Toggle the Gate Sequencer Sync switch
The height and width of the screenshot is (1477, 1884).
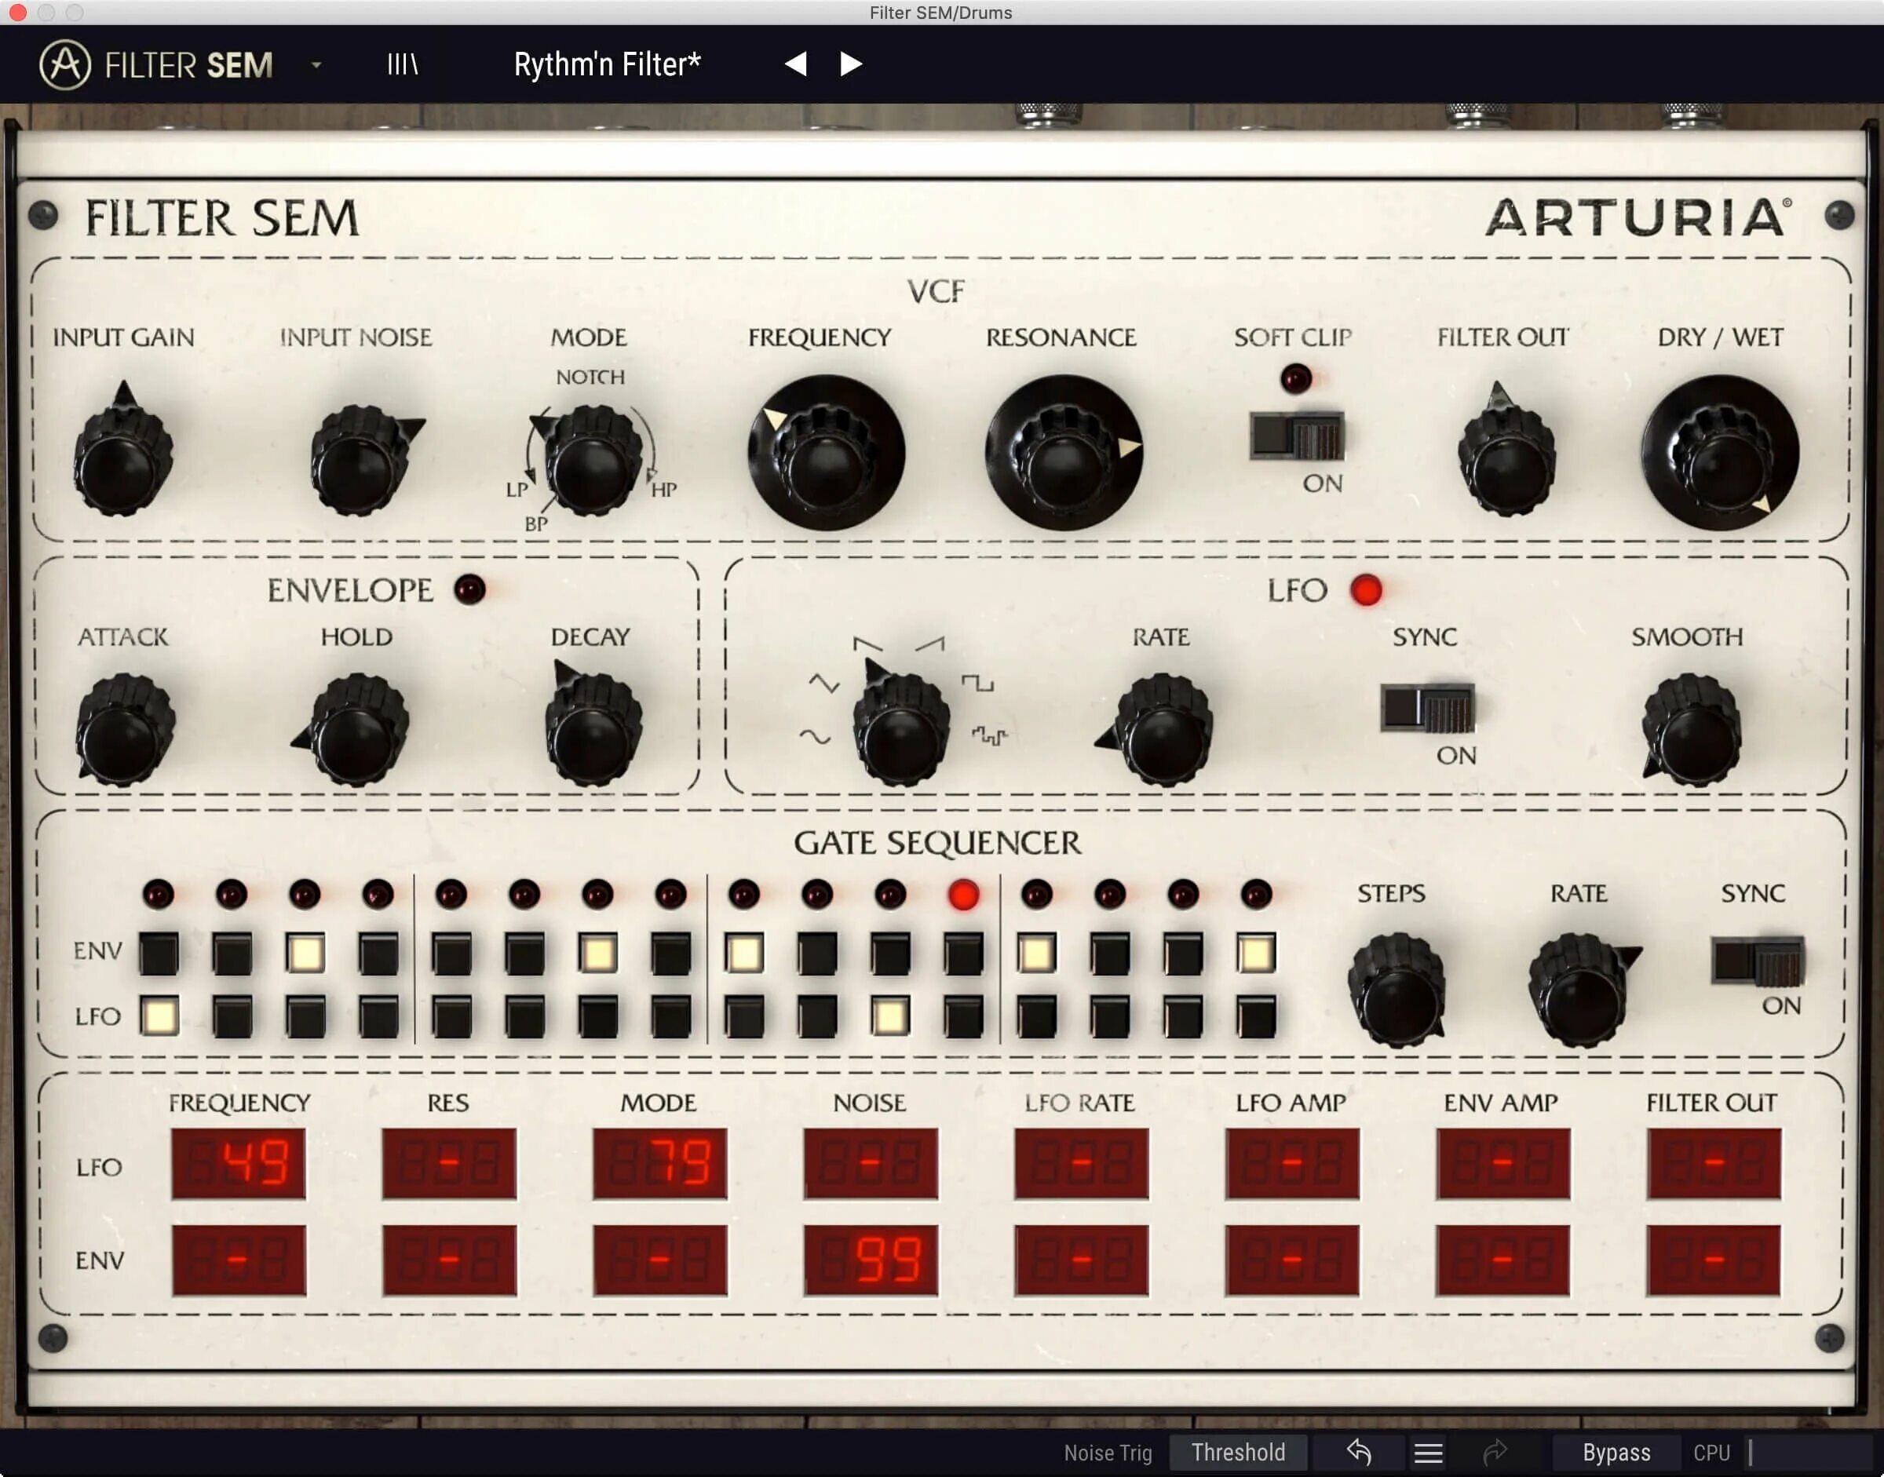point(1757,961)
